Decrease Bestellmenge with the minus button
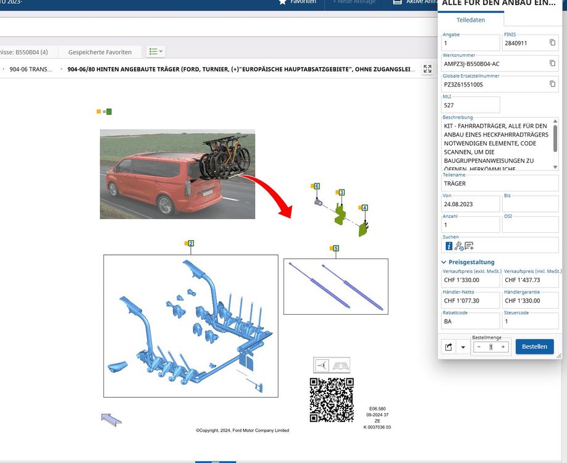This screenshot has height=463, width=567. pyautogui.click(x=479, y=347)
